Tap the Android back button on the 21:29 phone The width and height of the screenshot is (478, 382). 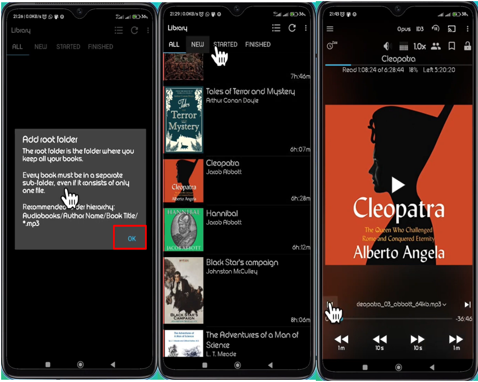click(270, 365)
